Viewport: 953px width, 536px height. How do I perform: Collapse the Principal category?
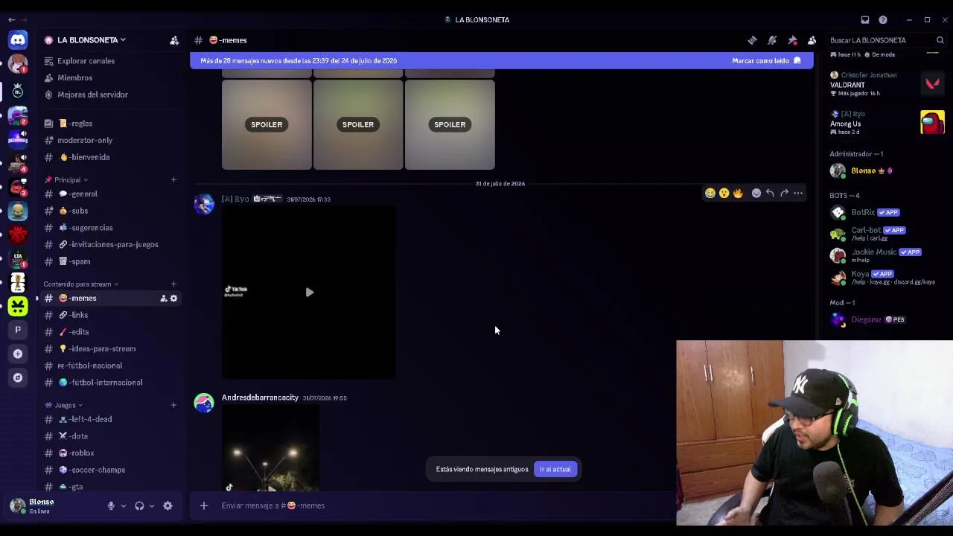pyautogui.click(x=66, y=179)
